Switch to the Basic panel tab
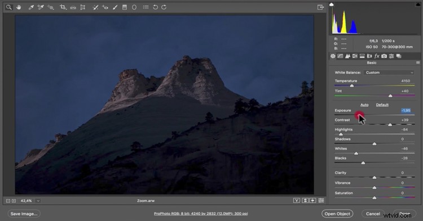423x221 pixels. point(333,56)
